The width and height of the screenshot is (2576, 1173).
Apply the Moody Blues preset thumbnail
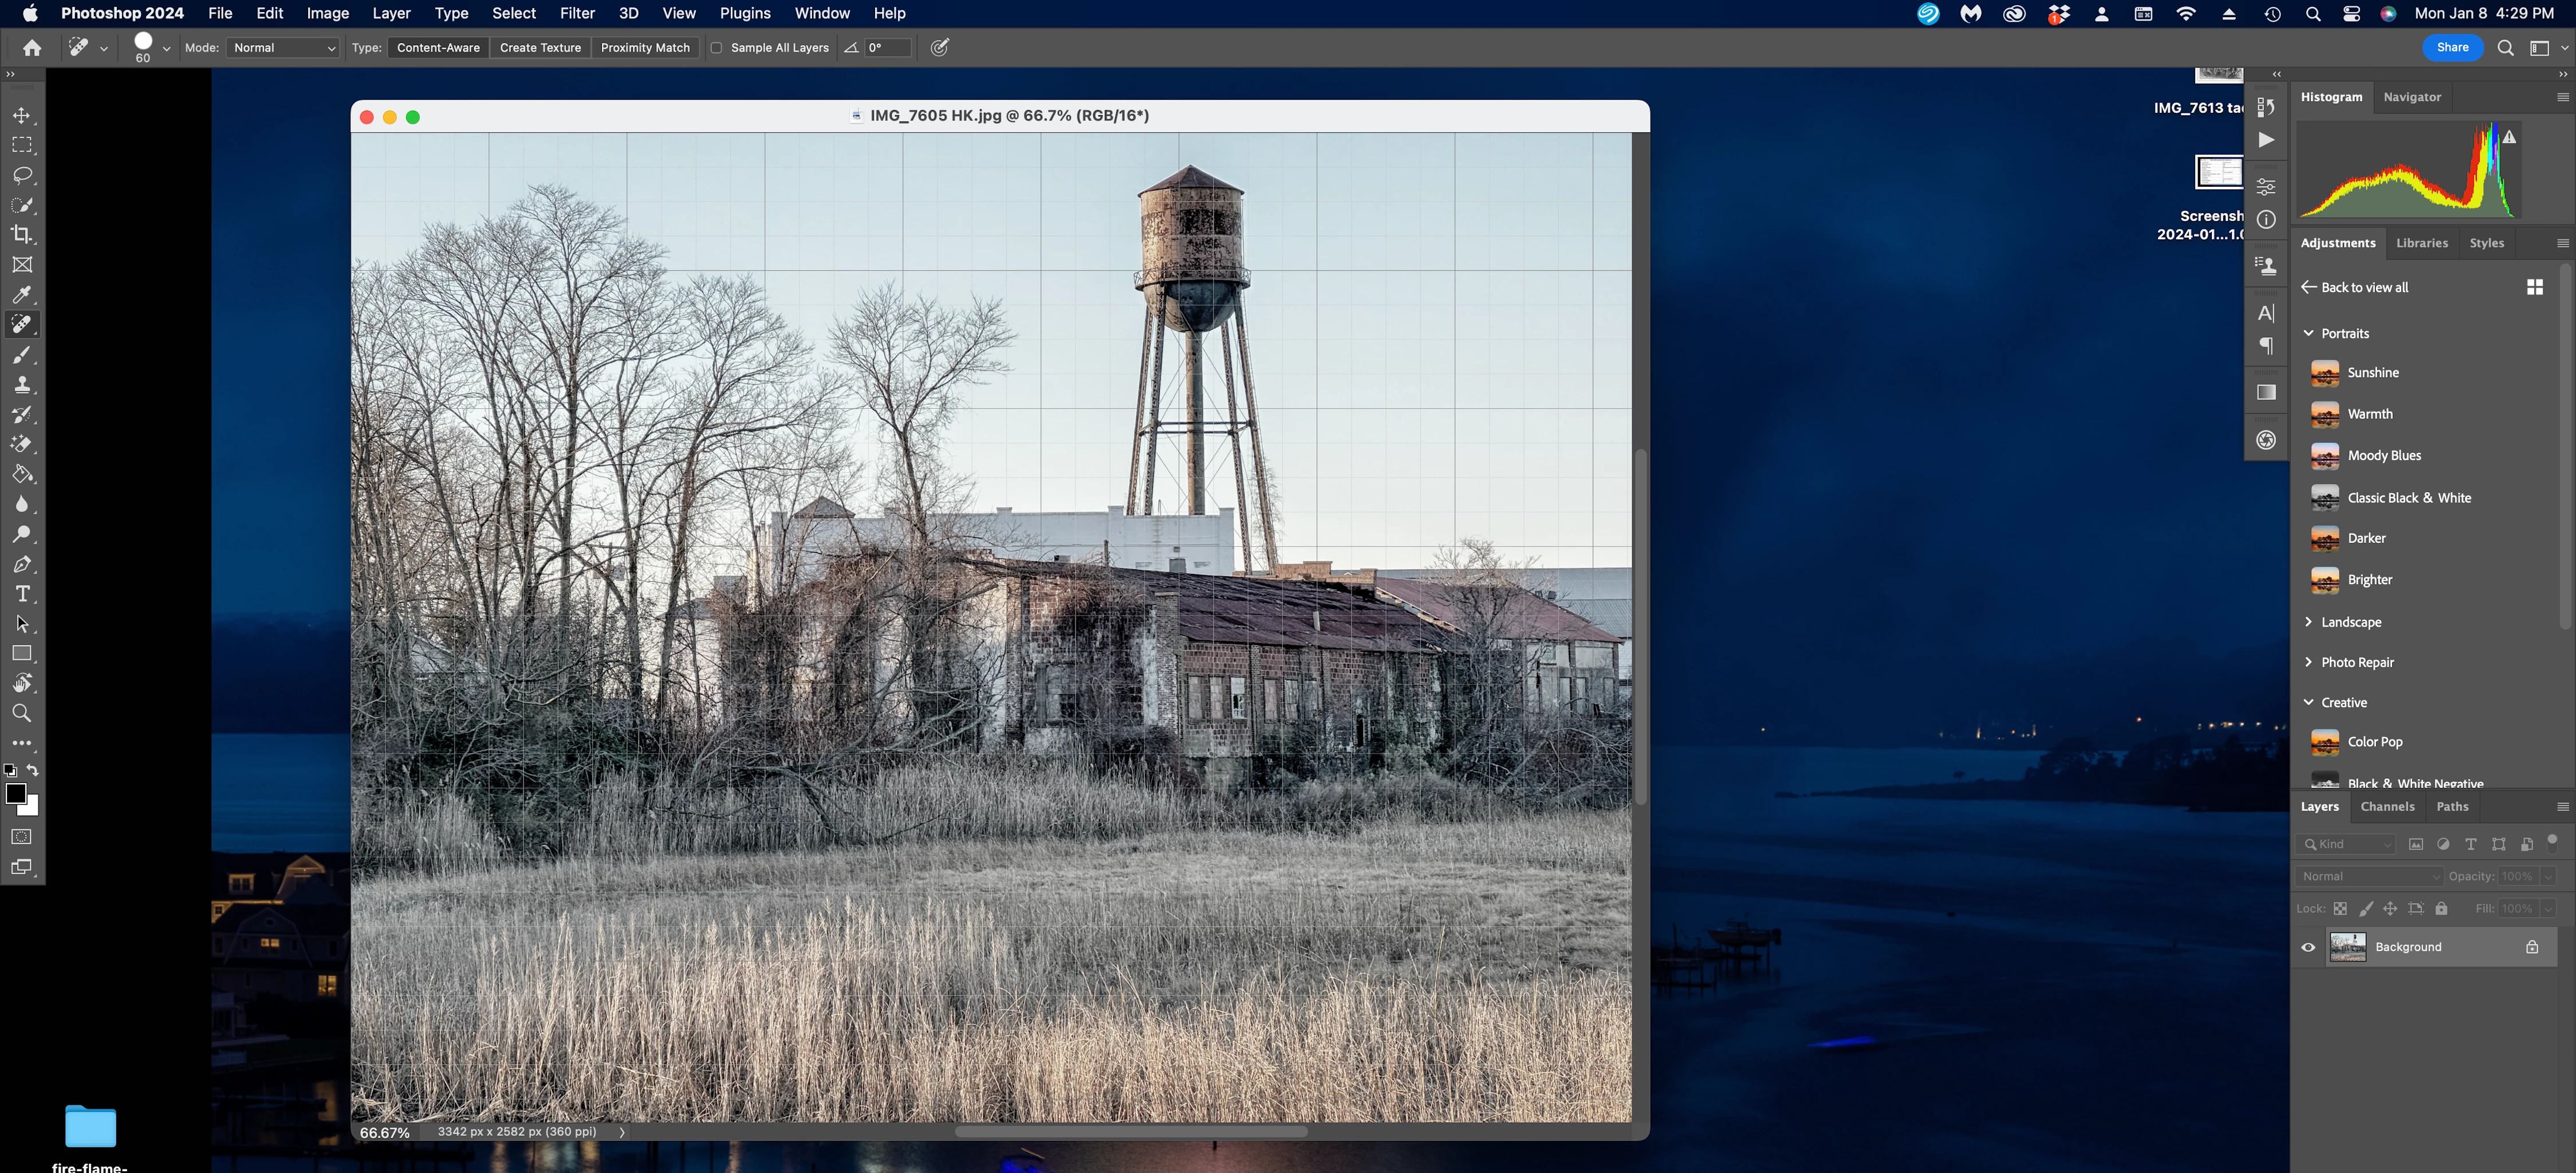click(x=2325, y=456)
